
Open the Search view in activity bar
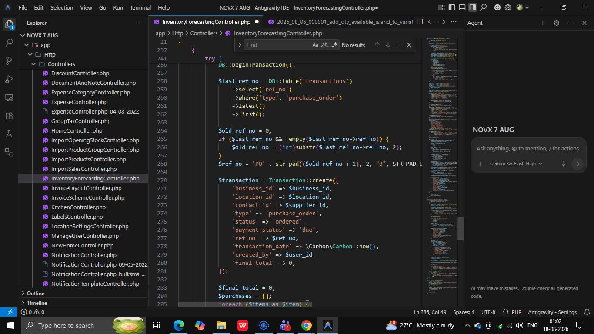pos(9,43)
